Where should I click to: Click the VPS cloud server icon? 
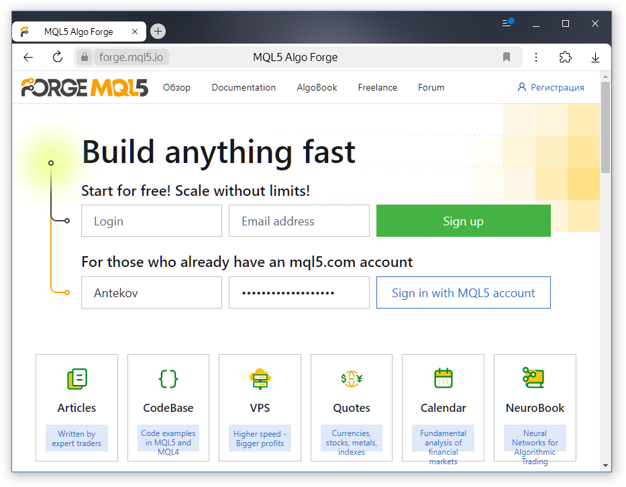(260, 378)
